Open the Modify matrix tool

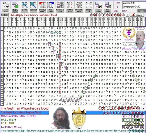pyautogui.click(x=15, y=5)
